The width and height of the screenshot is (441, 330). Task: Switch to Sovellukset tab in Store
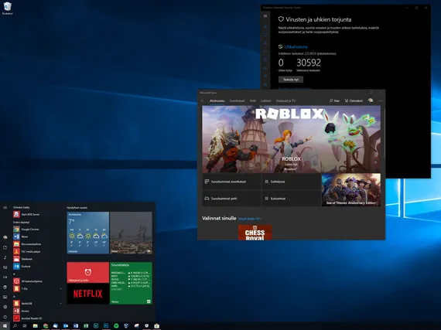237,100
